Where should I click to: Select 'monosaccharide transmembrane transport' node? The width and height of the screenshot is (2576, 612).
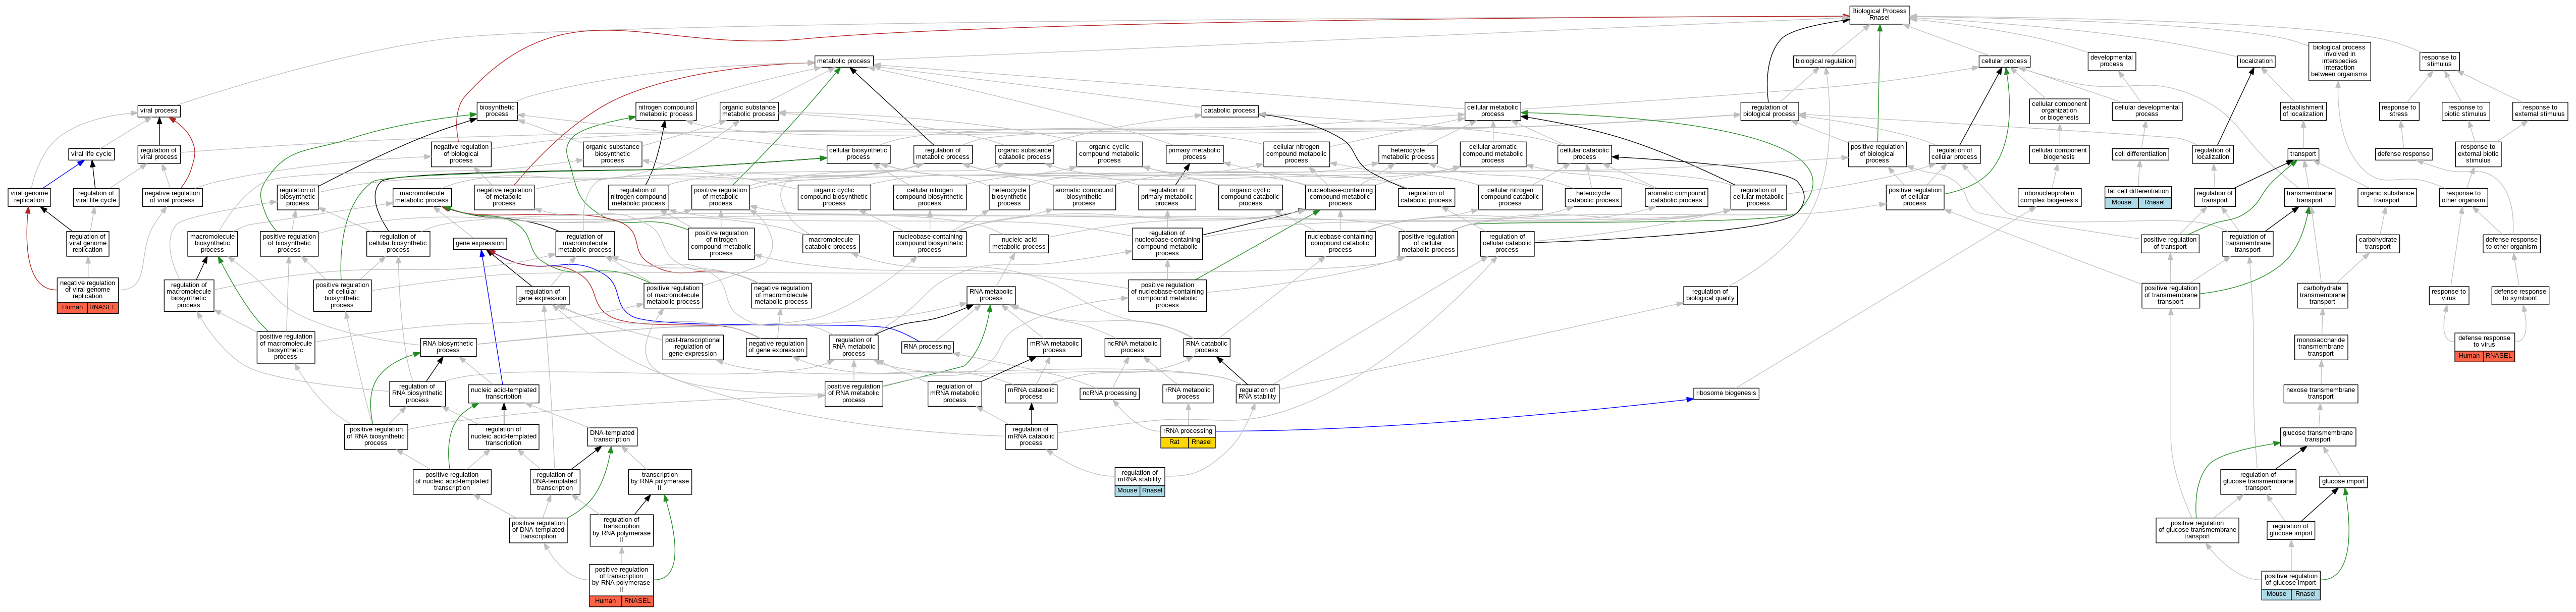2321,347
